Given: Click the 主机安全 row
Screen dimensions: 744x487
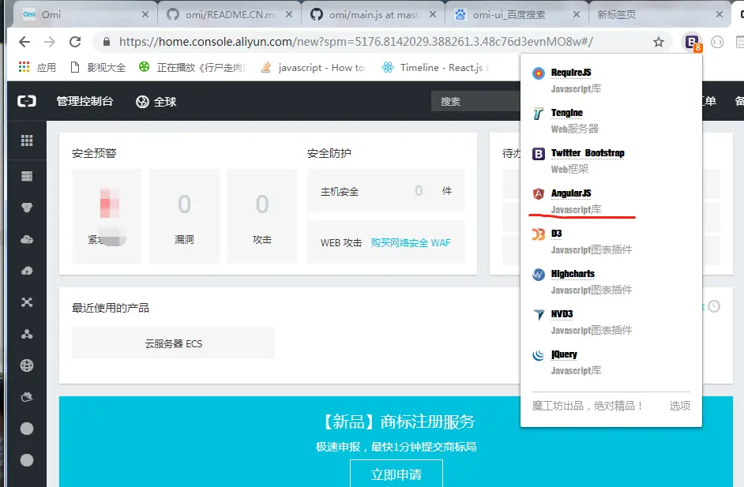Looking at the screenshot, I should click(x=385, y=191).
